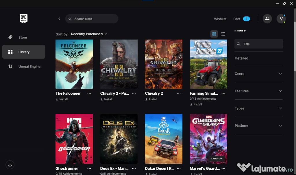Open options menu for Dakar Desert R...
The width and height of the screenshot is (296, 175).
click(179, 169)
